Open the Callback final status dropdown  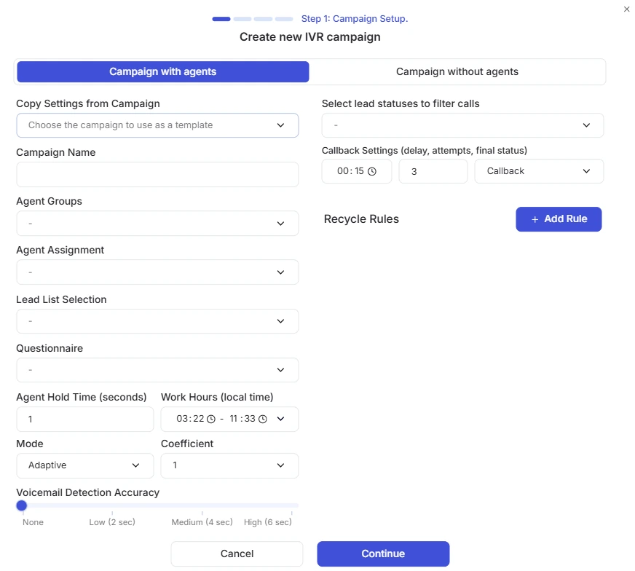click(539, 171)
